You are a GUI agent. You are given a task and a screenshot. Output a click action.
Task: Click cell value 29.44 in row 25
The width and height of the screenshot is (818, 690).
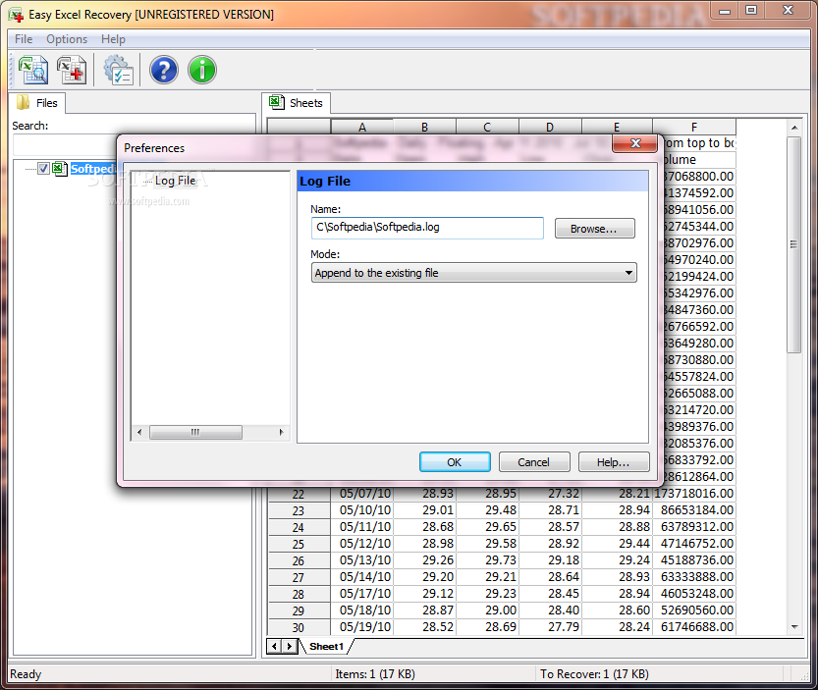tap(617, 544)
